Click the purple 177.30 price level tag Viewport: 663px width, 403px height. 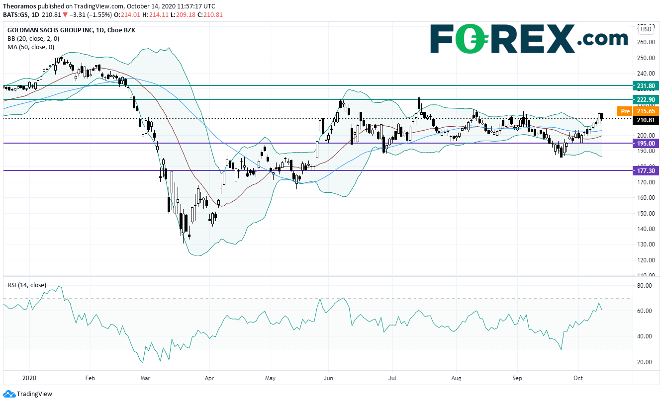[x=645, y=170]
